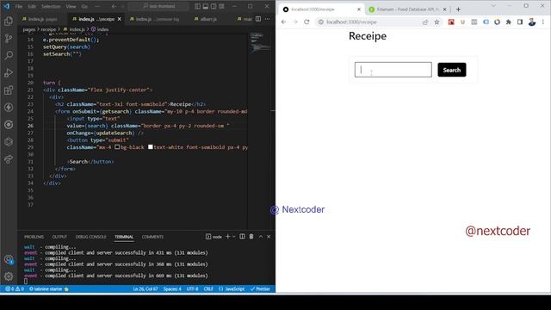Click the white text-white color swatch
This screenshot has height=310, width=551.
[x=151, y=147]
